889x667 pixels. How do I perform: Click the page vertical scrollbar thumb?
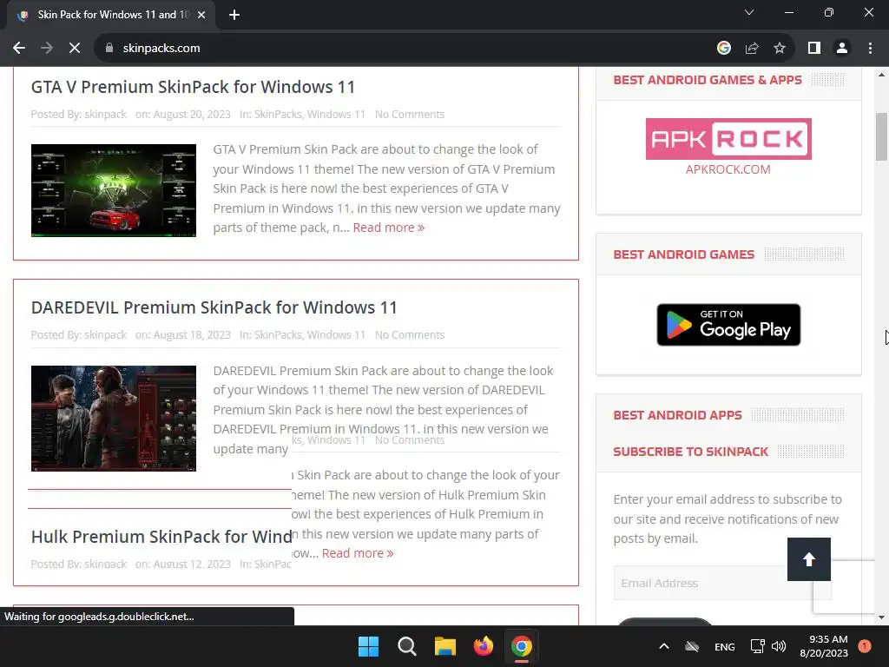tap(881, 136)
